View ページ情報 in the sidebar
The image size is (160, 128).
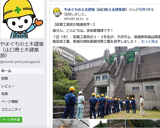pos(10,101)
